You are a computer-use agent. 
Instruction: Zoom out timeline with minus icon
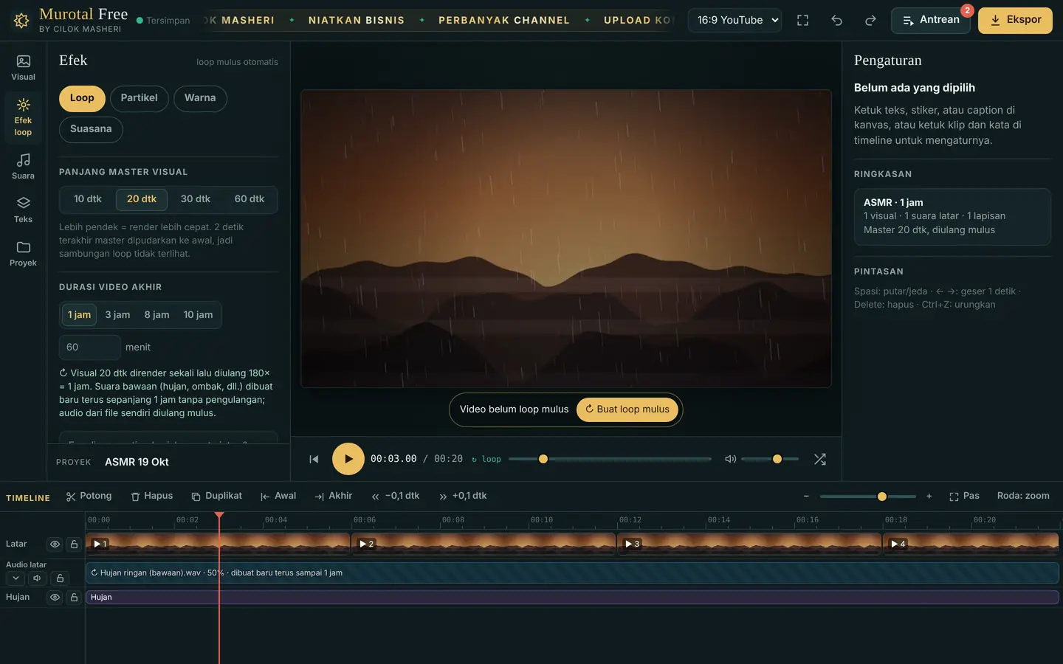(x=806, y=497)
